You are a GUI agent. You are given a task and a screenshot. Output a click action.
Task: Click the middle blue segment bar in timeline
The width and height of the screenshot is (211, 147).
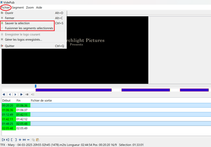point(146,90)
